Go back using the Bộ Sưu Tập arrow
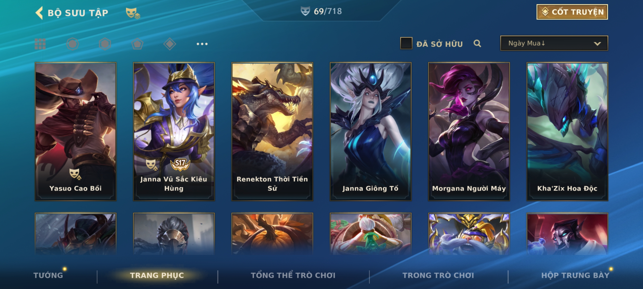643x289 pixels. 39,13
